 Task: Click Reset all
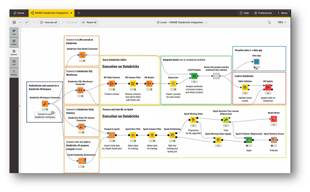(x=89, y=22)
